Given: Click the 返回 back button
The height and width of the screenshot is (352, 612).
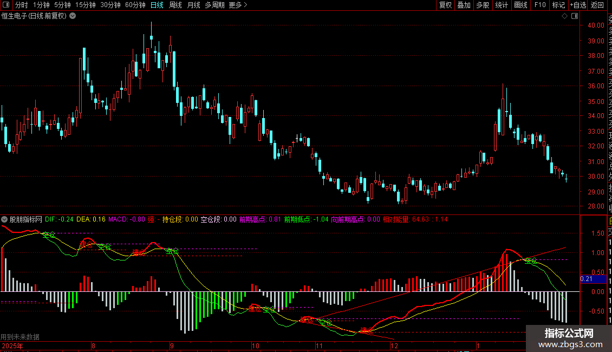Looking at the screenshot, I should coord(597,5).
